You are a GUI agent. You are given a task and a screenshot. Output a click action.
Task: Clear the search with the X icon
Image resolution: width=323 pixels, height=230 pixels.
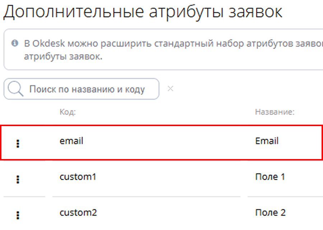coord(170,88)
